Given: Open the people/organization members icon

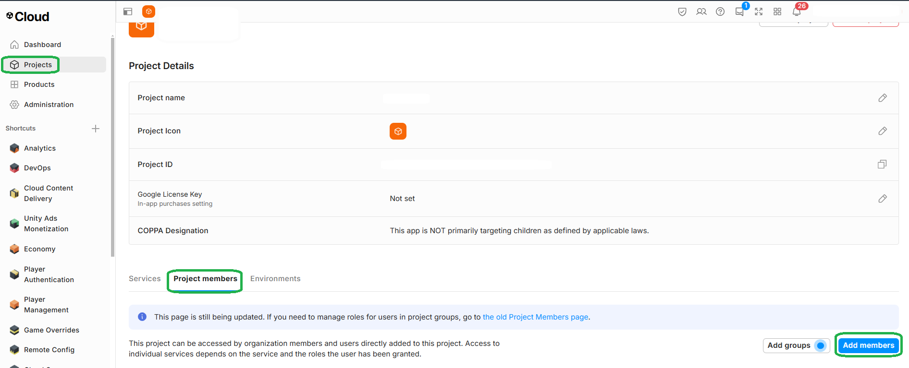Looking at the screenshot, I should pos(701,12).
